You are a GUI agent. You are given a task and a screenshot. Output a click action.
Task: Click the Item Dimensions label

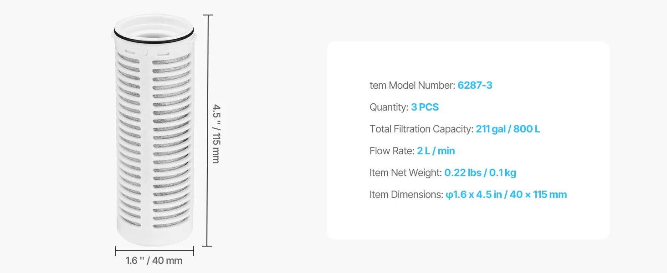406,195
